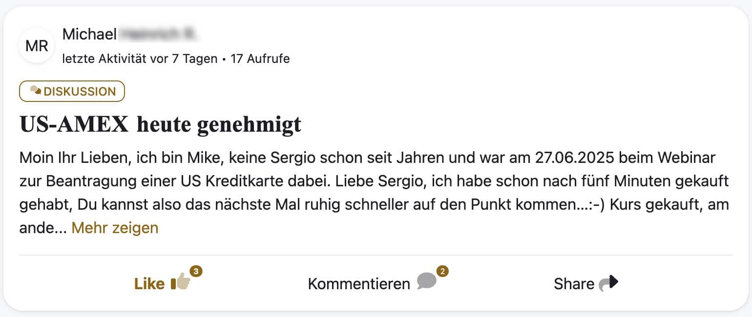Click the blurred surname next to Michael
Image resolution: width=752 pixels, height=317 pixels.
click(158, 34)
